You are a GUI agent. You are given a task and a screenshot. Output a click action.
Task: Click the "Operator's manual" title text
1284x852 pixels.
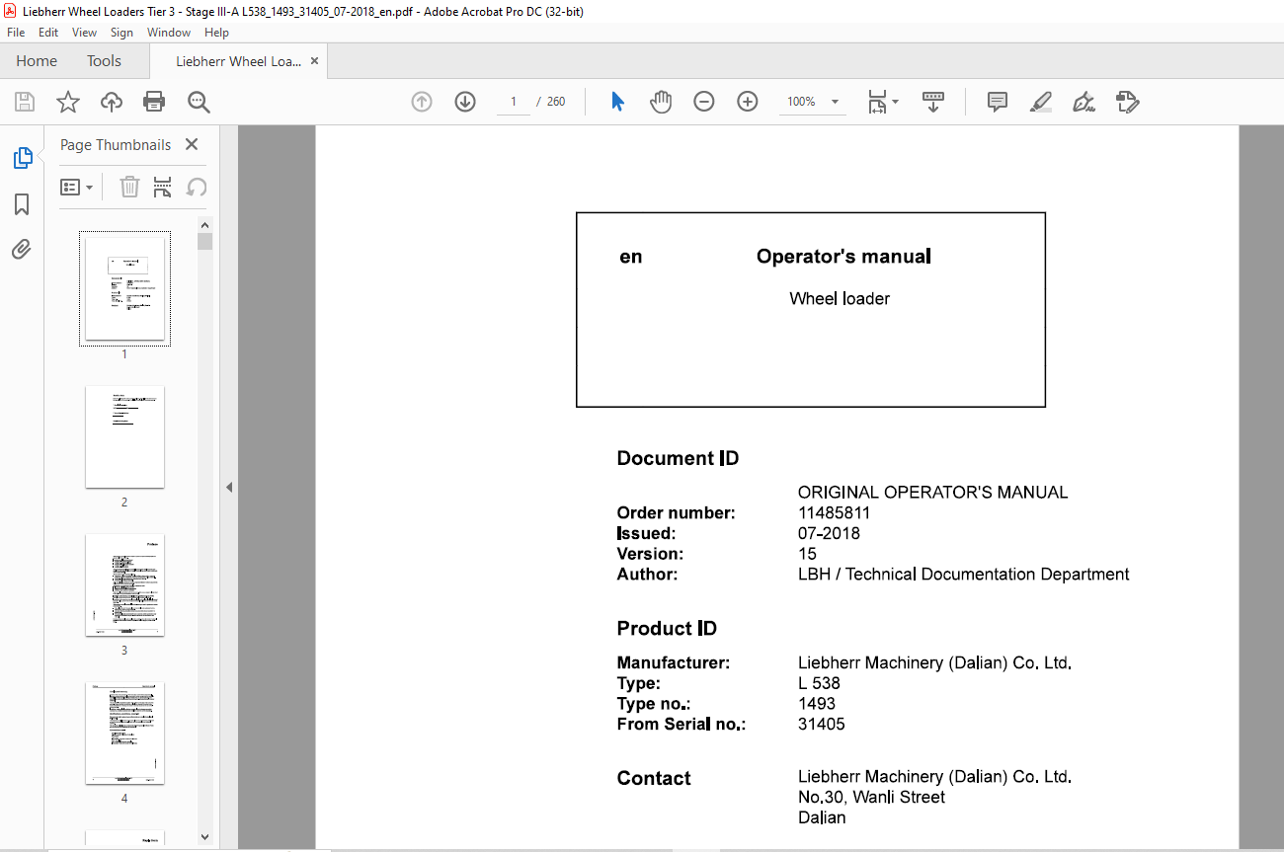(x=843, y=257)
